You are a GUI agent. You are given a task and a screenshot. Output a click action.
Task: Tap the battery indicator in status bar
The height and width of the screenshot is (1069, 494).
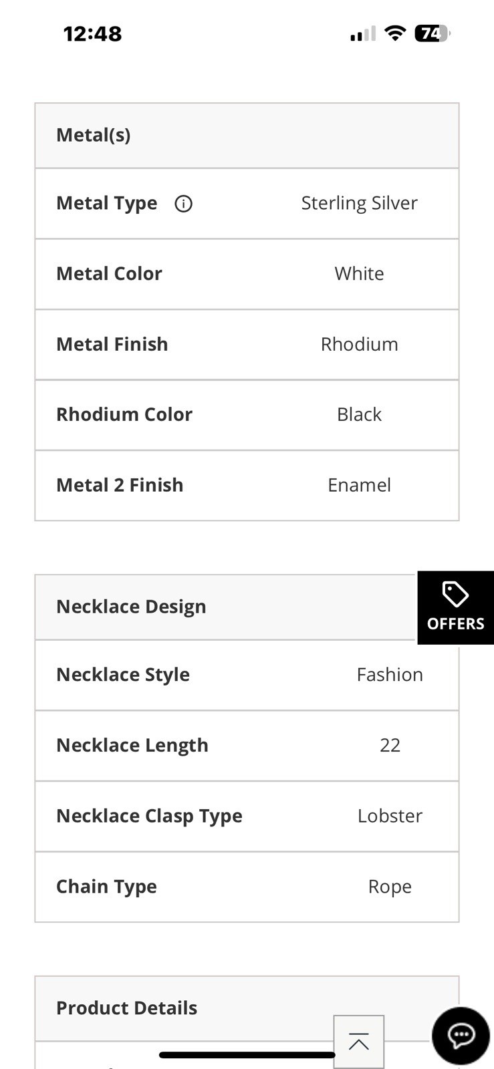(433, 33)
